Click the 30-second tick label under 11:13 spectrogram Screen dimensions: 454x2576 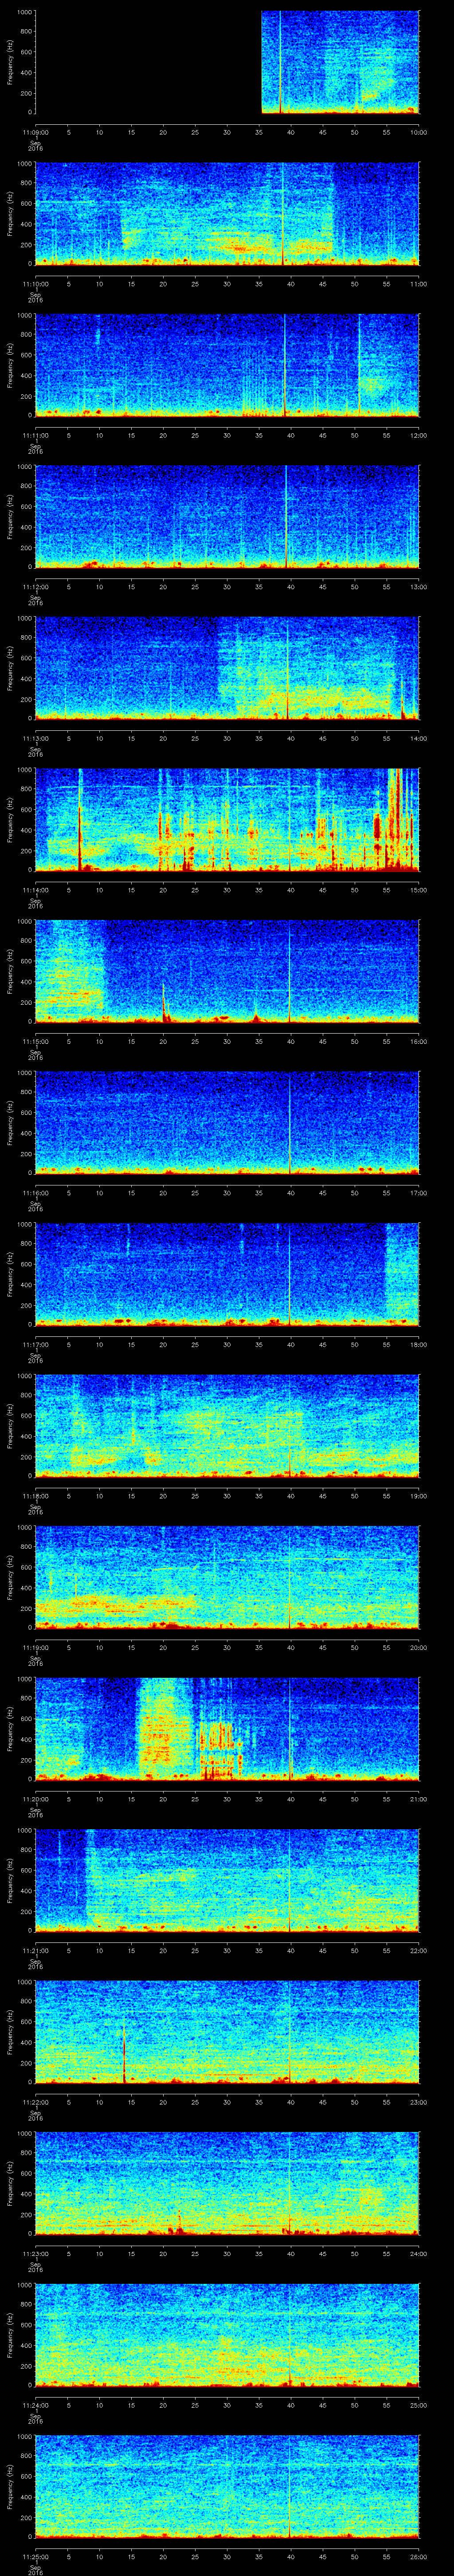227,738
